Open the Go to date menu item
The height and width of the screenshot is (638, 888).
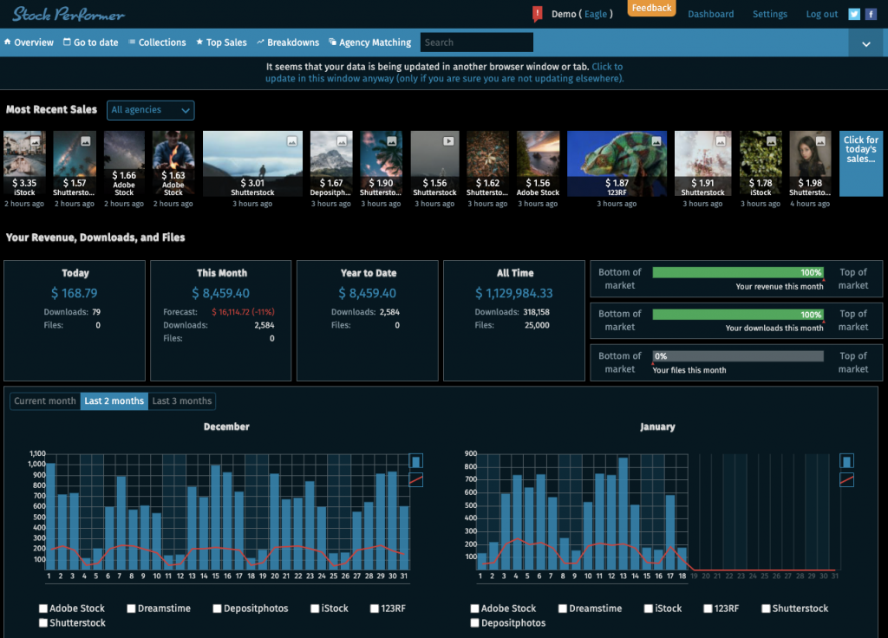point(90,42)
